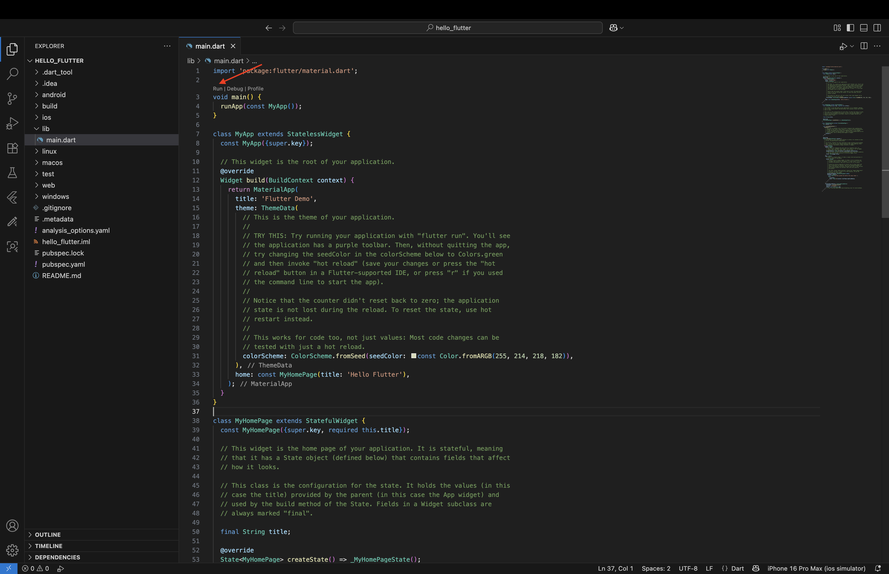
Task: Open editor More Actions ellipsis
Action: [877, 46]
